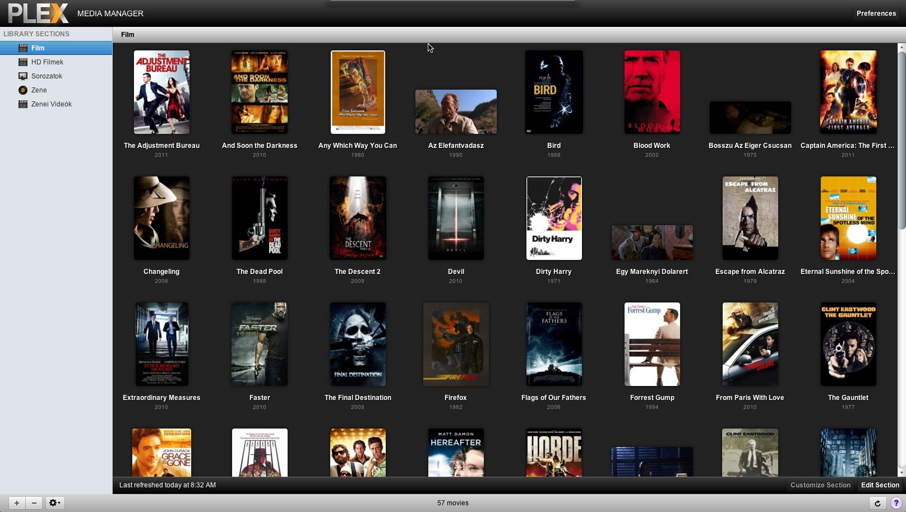Refresh the library with the reload icon
Image resolution: width=906 pixels, height=512 pixels.
[877, 503]
